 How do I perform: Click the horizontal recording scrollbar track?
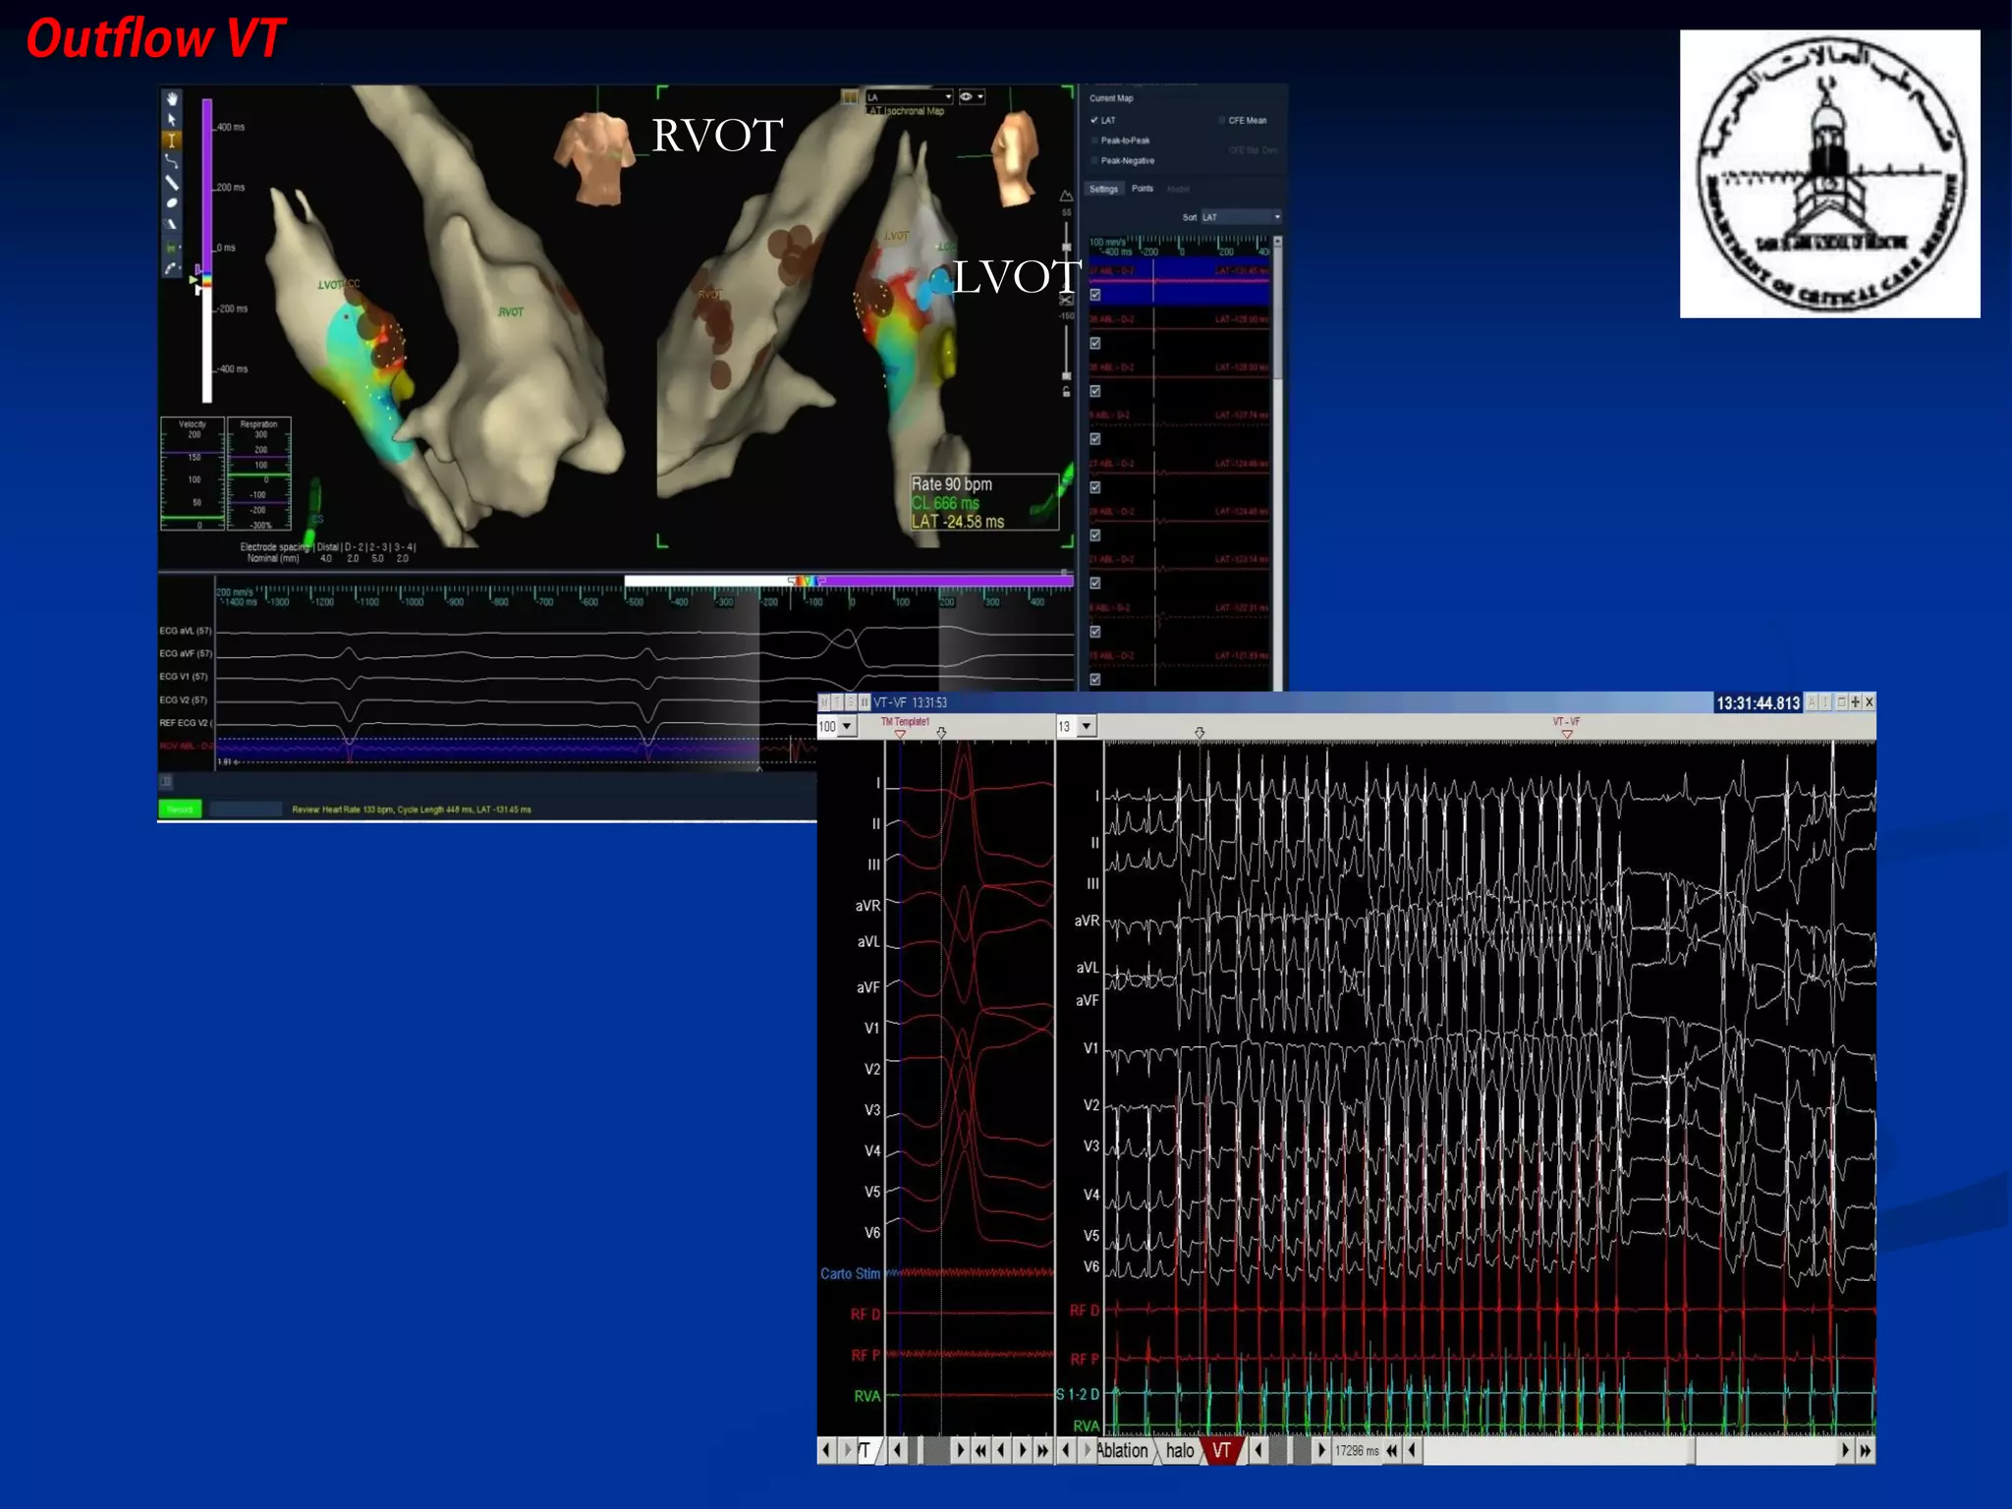[1628, 1451]
